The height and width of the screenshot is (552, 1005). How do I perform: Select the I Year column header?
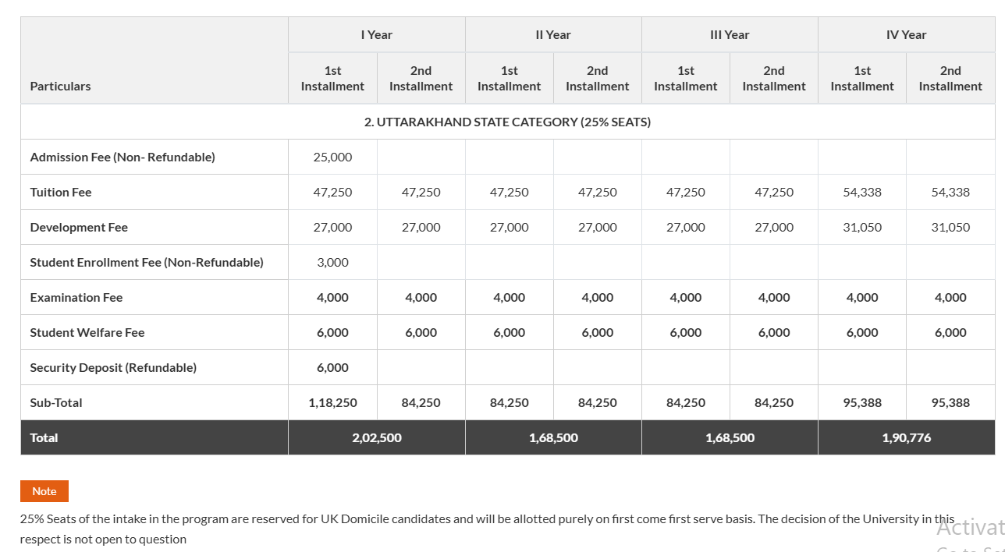pyautogui.click(x=377, y=34)
